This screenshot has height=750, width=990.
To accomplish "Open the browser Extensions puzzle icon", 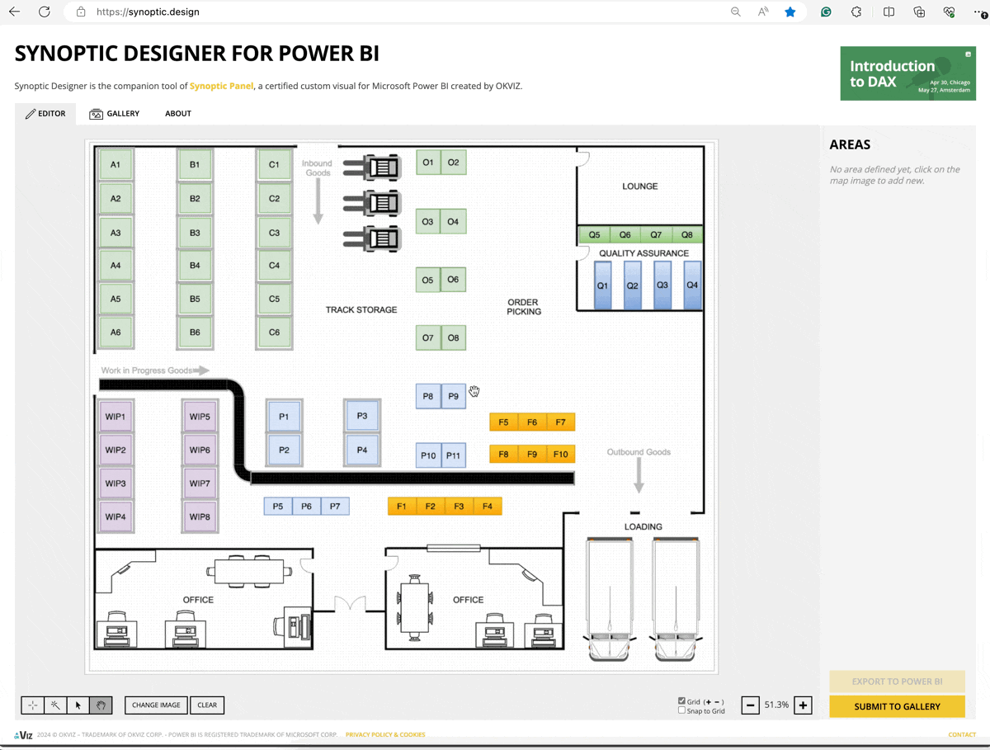I will coord(856,12).
